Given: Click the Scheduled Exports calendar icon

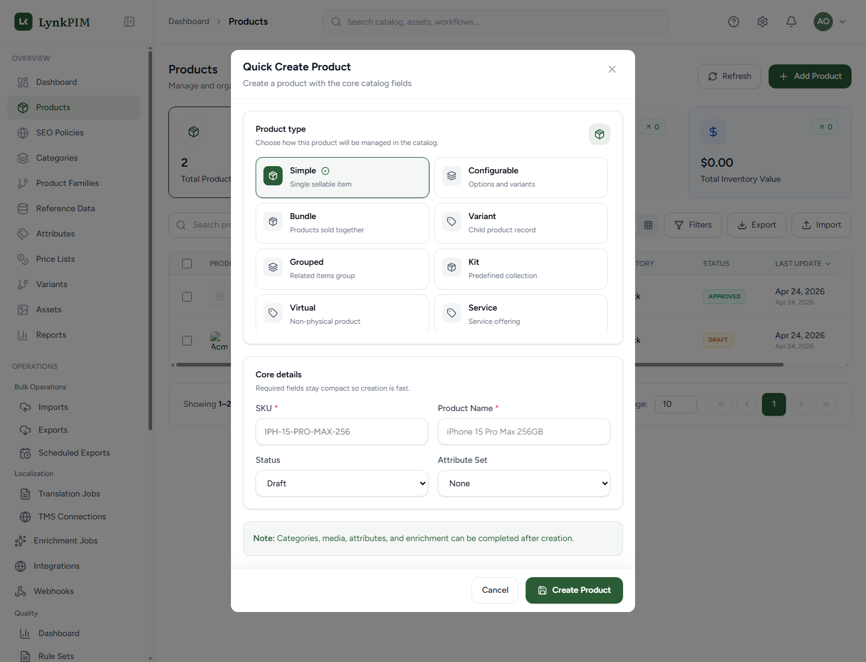Looking at the screenshot, I should 25,453.
